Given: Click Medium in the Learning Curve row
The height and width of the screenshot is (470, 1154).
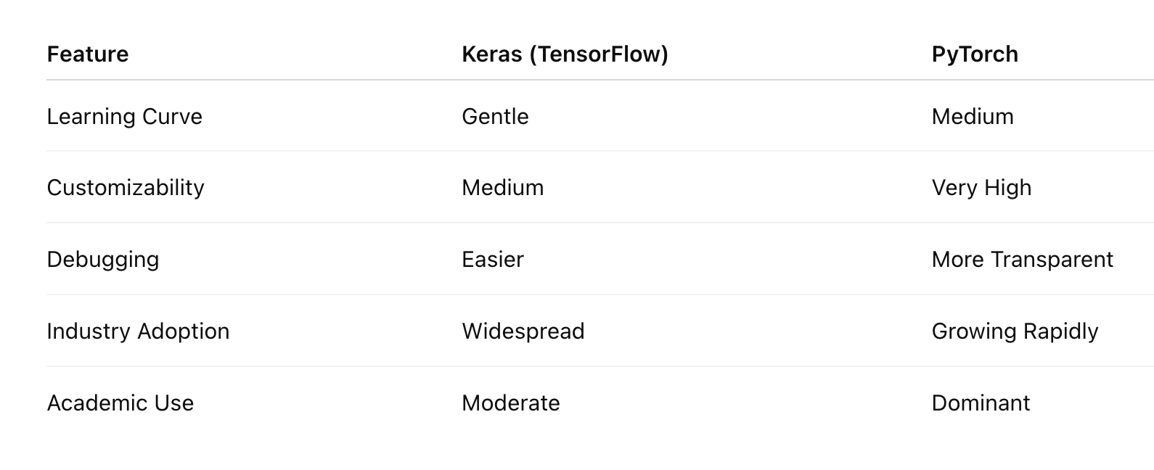Looking at the screenshot, I should tap(973, 117).
